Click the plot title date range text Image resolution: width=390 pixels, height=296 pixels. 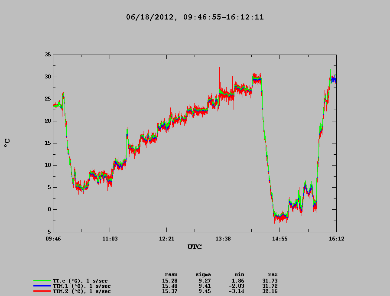[x=195, y=17]
